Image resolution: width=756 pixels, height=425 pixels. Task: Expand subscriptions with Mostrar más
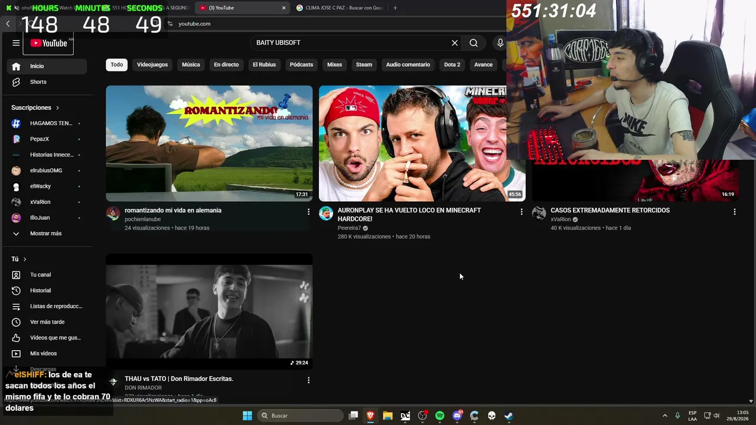pyautogui.click(x=47, y=234)
